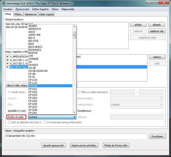Uncheck the A_AC3 ID 2 track checkbox
The image size is (171, 157).
(7, 64)
